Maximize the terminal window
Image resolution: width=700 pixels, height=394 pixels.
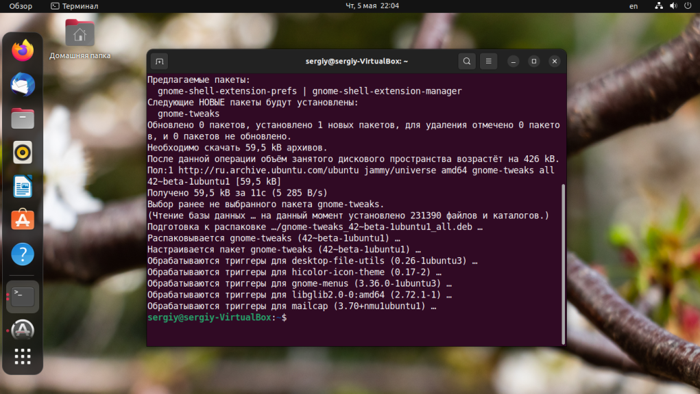534,62
